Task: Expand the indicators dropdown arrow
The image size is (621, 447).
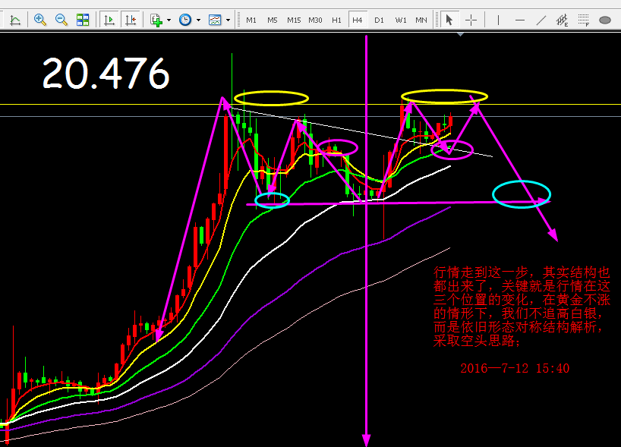Action: (169, 20)
